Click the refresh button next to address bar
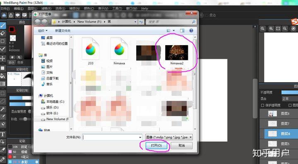298x164 pixels. [x=141, y=22]
